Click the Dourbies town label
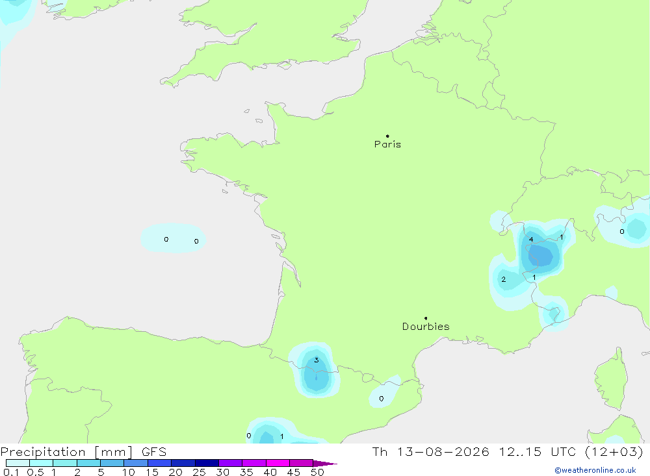This screenshot has width=650, height=476. tap(426, 327)
